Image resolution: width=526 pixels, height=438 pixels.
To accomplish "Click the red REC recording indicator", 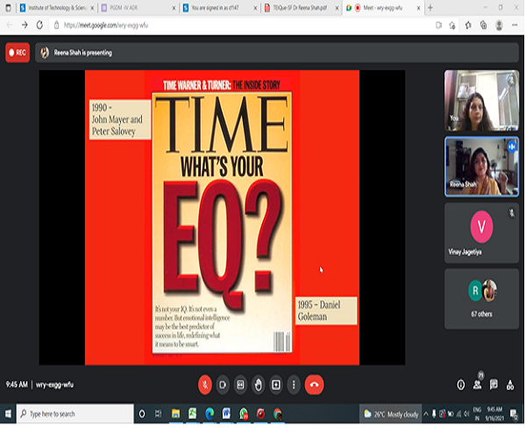I will click(18, 53).
